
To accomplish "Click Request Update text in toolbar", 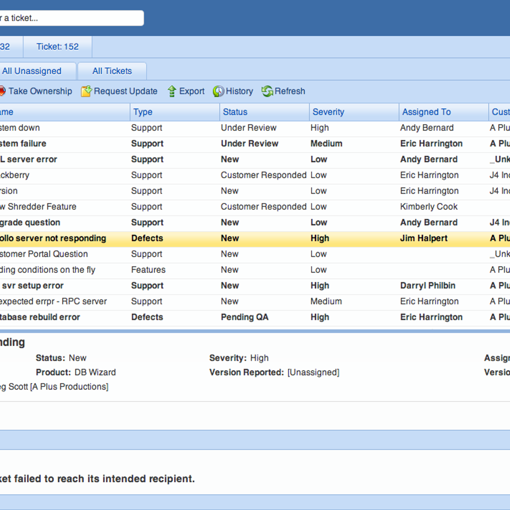I will click(126, 91).
